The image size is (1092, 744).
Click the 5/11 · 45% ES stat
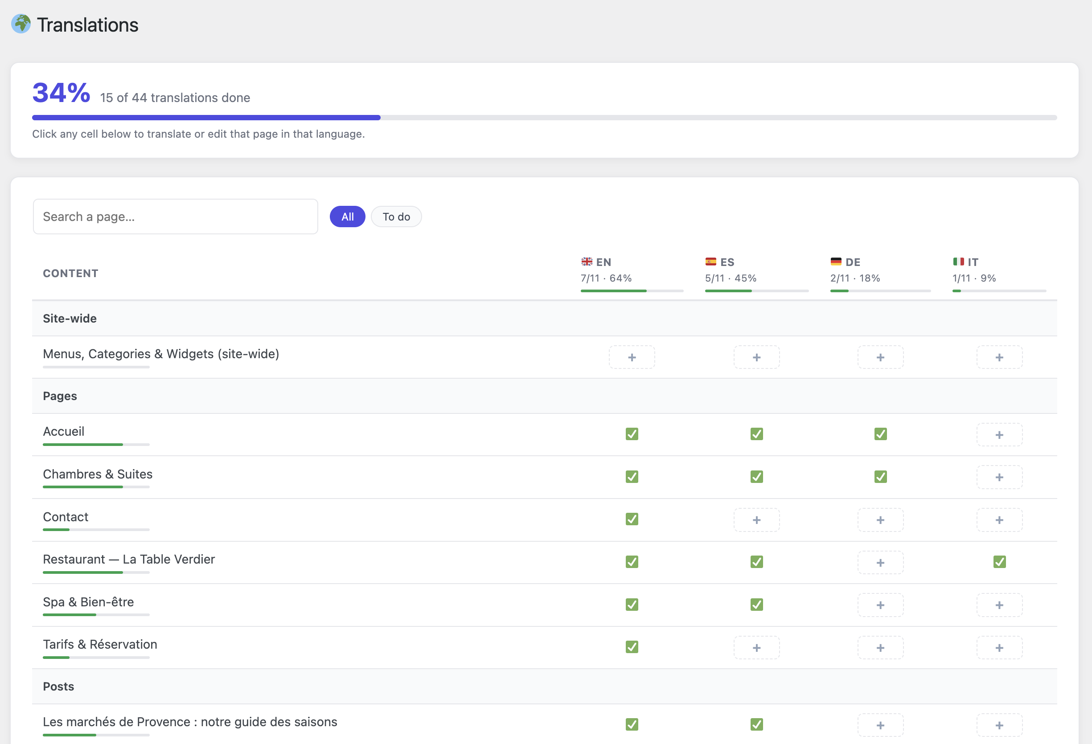coord(731,278)
